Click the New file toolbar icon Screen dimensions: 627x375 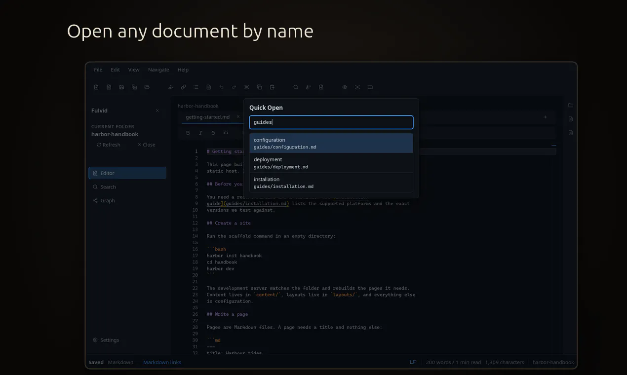(x=96, y=87)
